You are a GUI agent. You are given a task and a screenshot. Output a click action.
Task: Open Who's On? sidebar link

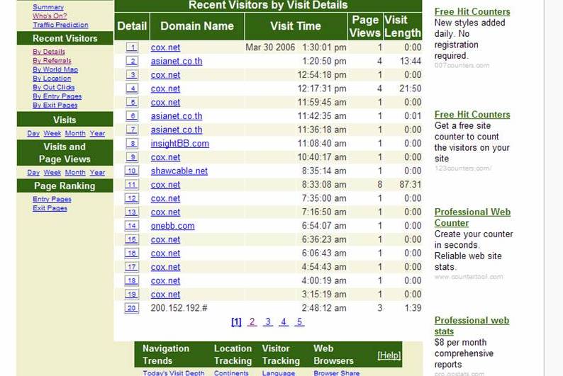(x=50, y=16)
